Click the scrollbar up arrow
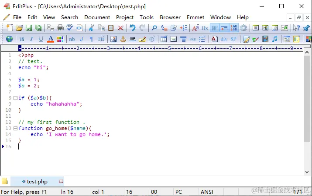Image resolution: width=312 pixels, height=196 pixels. click(307, 53)
